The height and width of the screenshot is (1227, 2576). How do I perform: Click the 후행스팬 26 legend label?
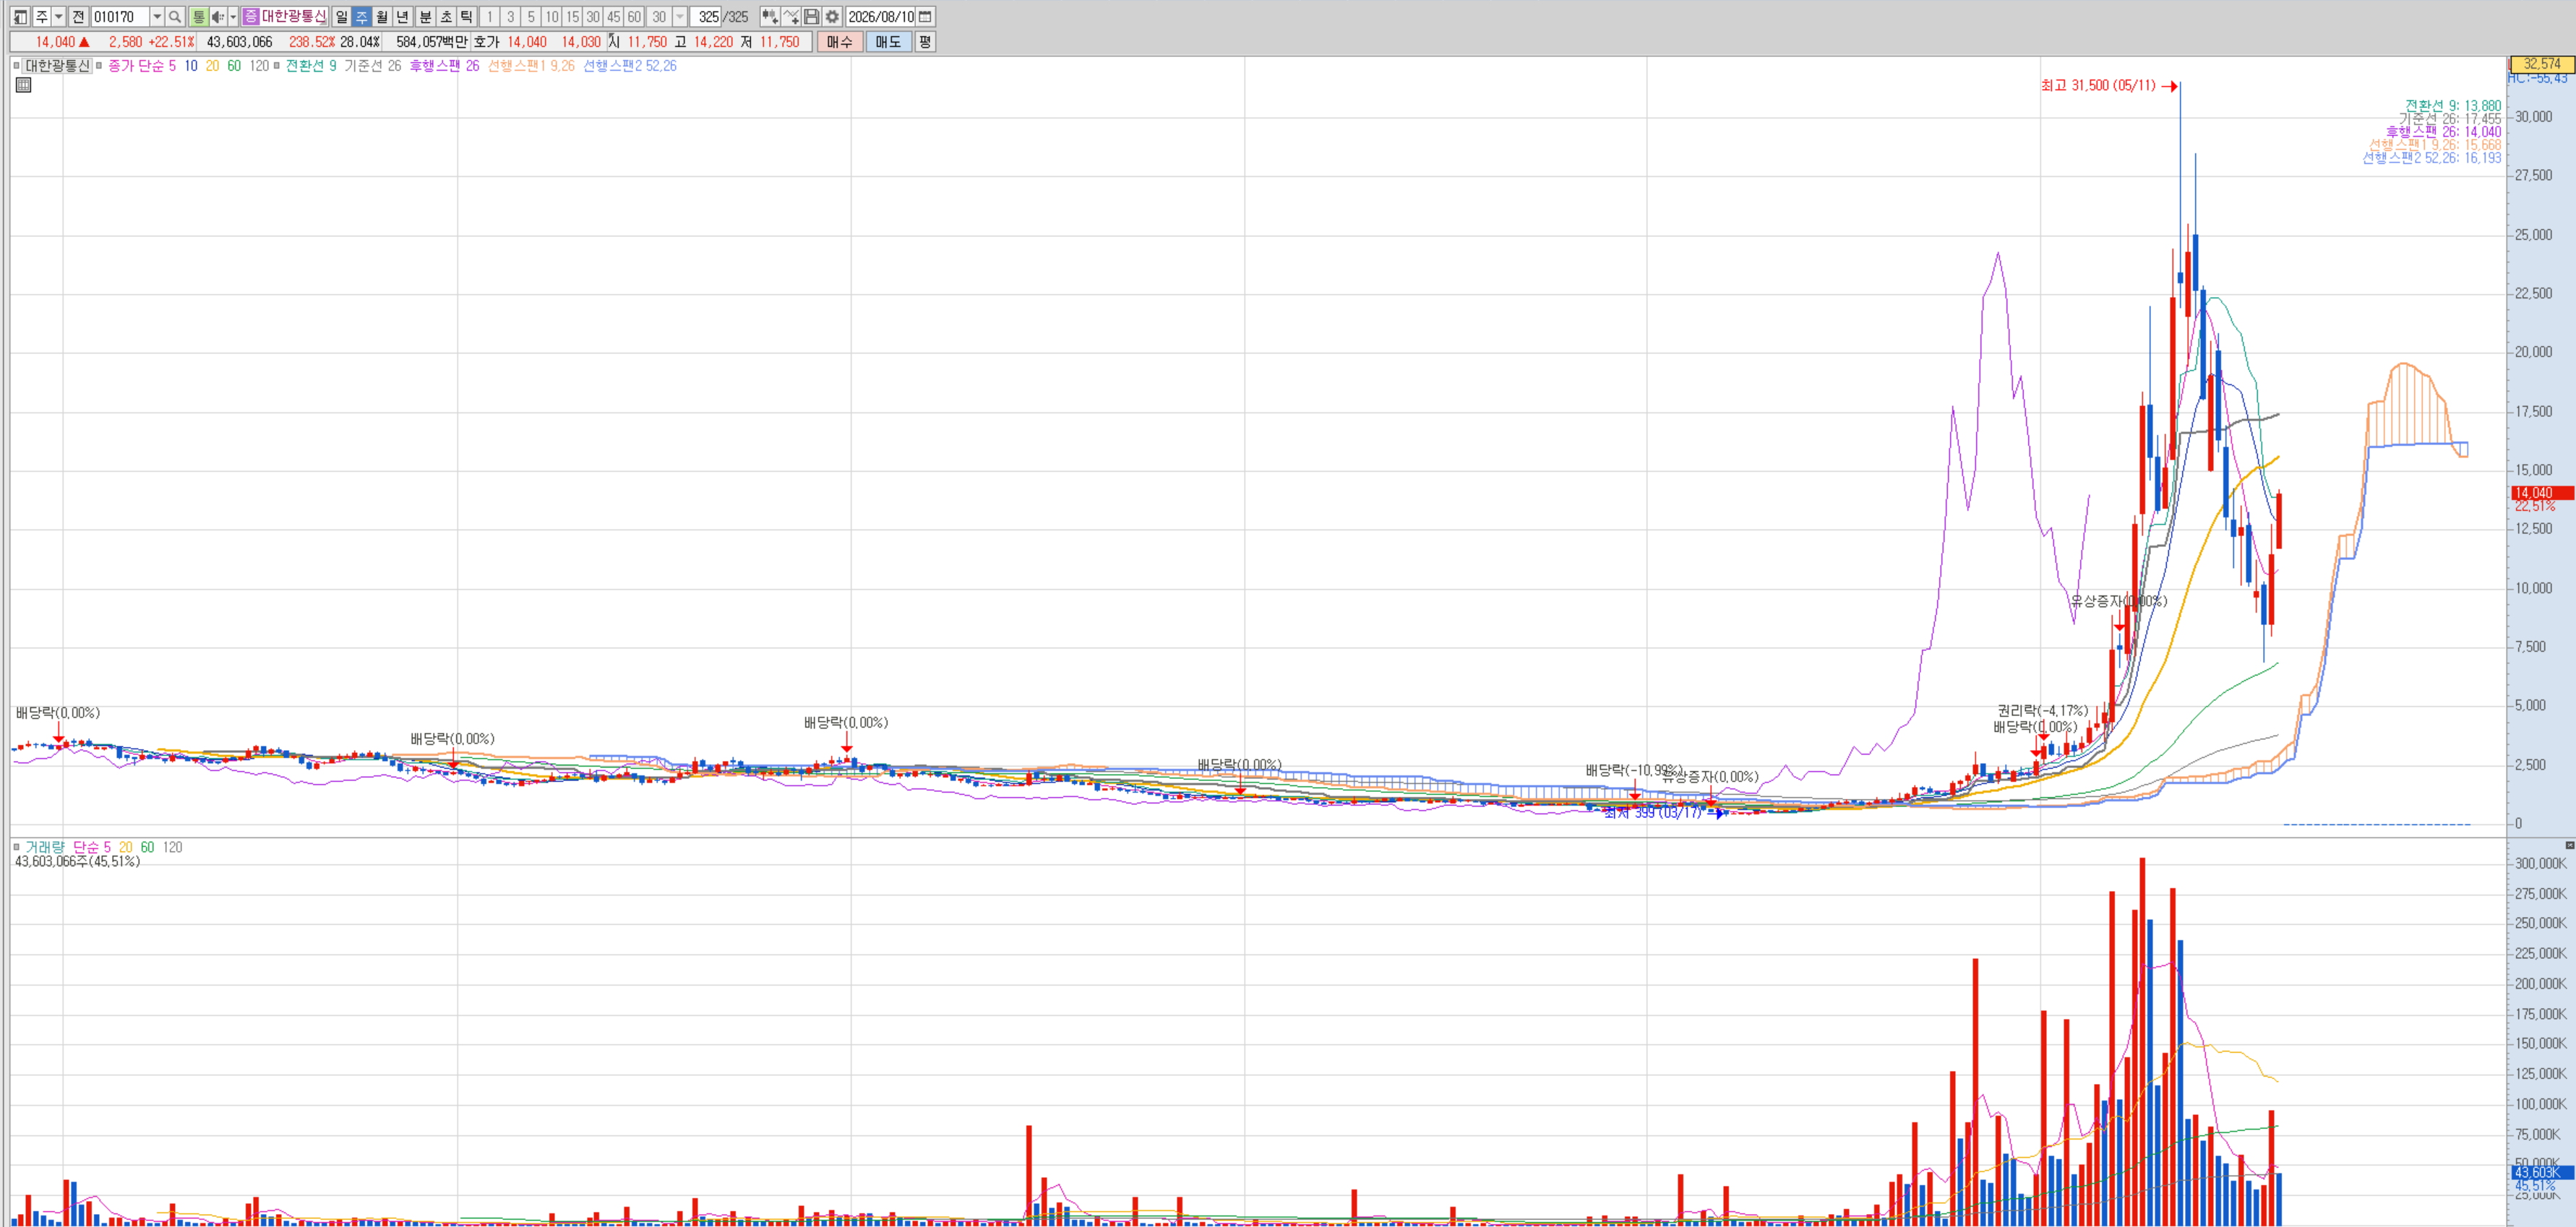click(x=444, y=66)
